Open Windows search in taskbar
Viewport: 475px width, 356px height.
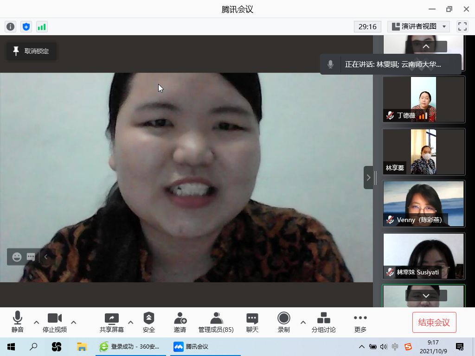[33, 346]
